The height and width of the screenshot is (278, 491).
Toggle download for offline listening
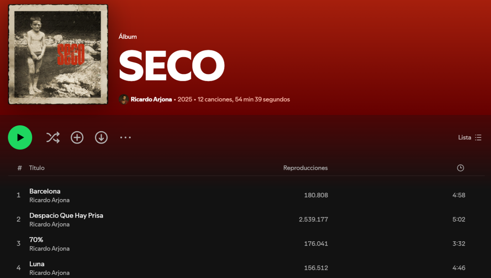click(101, 137)
